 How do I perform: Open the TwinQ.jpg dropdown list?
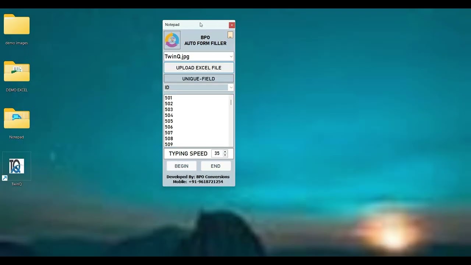231,57
